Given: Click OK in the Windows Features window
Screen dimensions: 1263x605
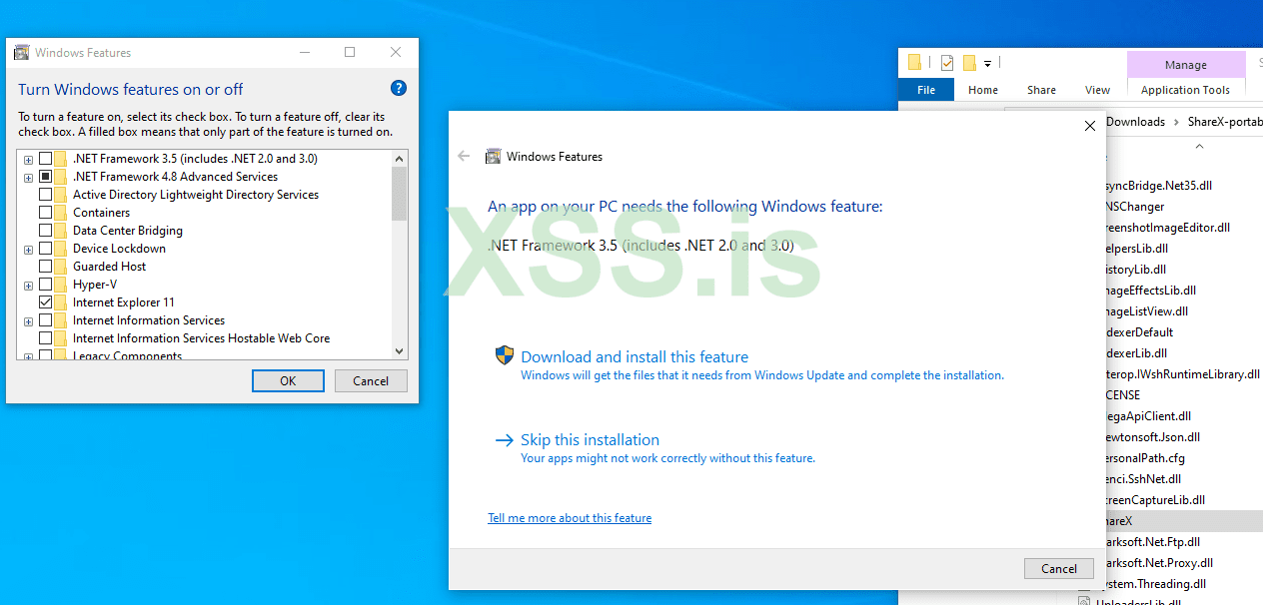Looking at the screenshot, I should [288, 380].
